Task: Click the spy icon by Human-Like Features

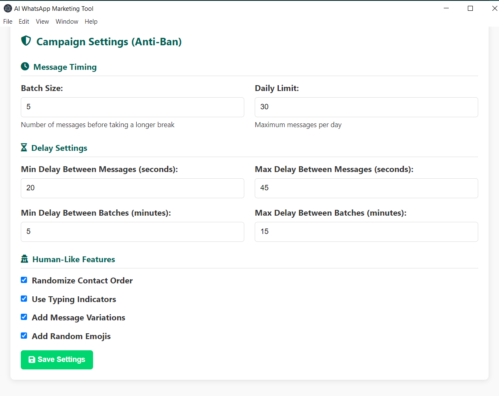Action: click(25, 259)
